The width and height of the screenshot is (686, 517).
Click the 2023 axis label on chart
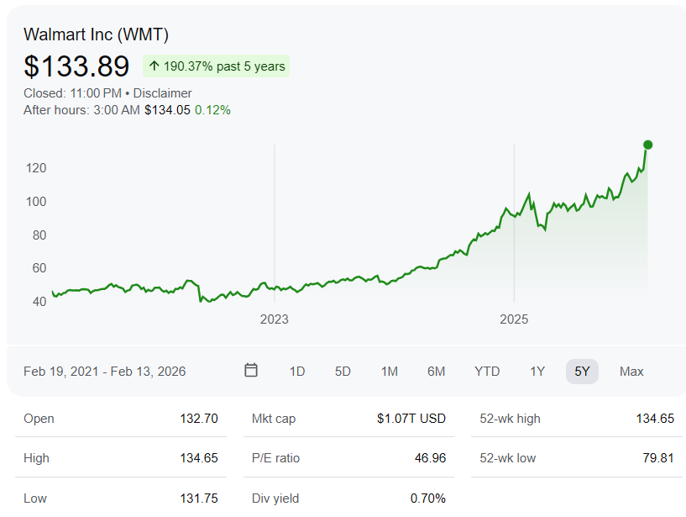tap(274, 319)
